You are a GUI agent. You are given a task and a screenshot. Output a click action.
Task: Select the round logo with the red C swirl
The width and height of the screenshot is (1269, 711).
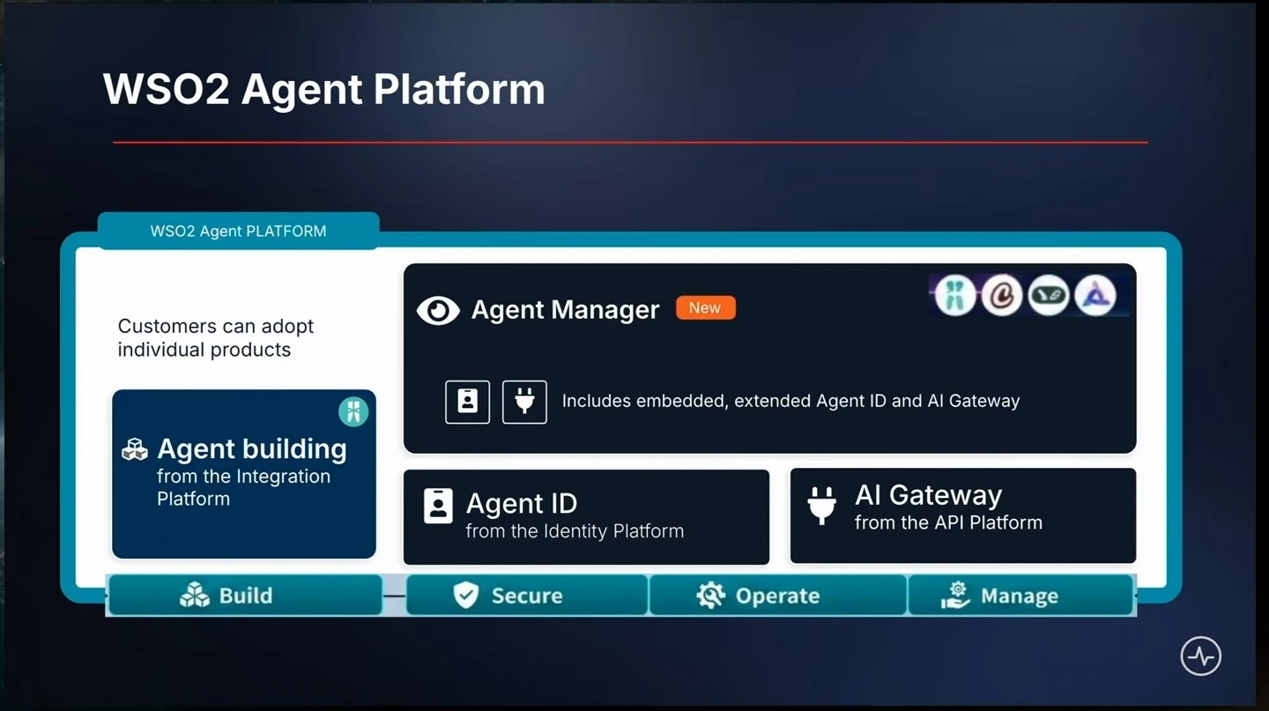click(x=1001, y=294)
